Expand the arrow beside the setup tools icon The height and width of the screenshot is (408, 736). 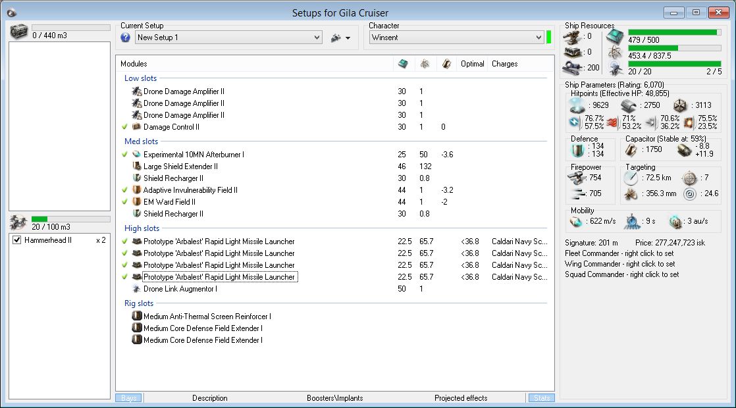tap(348, 38)
